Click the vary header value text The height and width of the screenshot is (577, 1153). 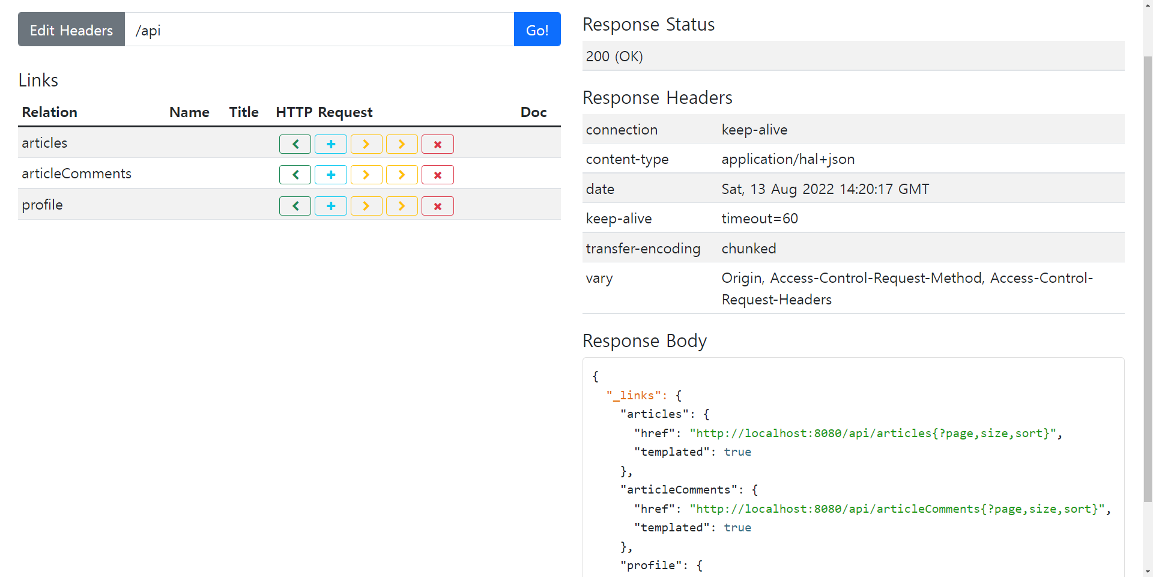coord(907,289)
